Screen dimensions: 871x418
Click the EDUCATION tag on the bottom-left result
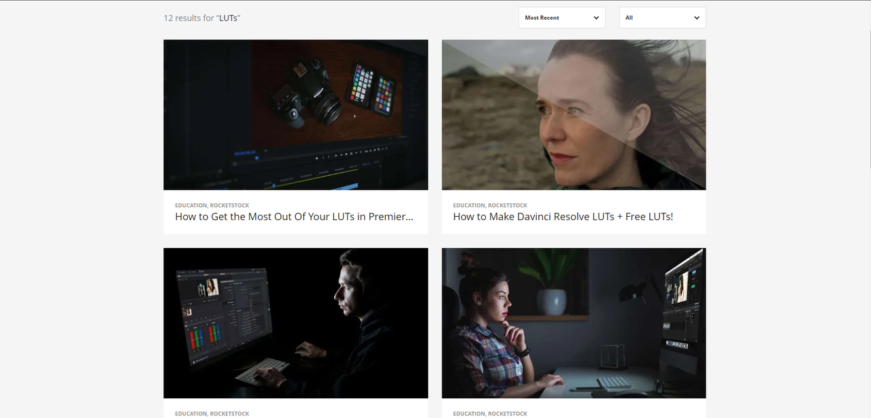pos(190,413)
